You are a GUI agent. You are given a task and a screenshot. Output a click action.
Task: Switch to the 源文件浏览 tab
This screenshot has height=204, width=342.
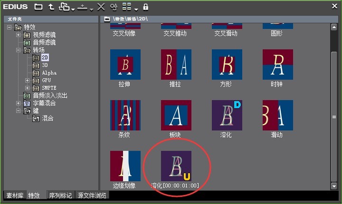pos(92,195)
